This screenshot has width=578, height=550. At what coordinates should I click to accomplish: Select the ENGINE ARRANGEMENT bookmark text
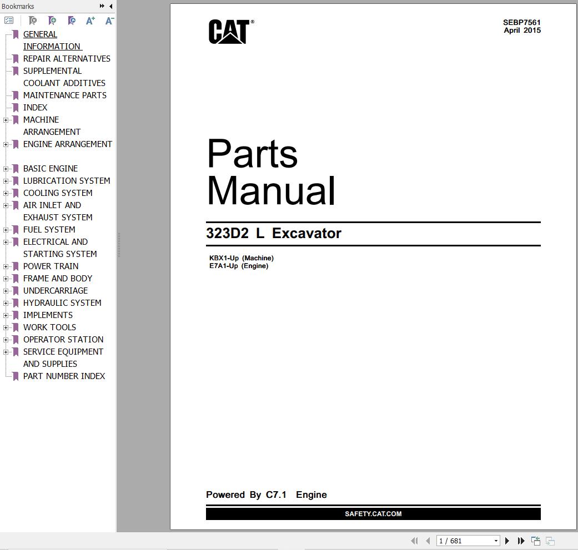(x=67, y=144)
